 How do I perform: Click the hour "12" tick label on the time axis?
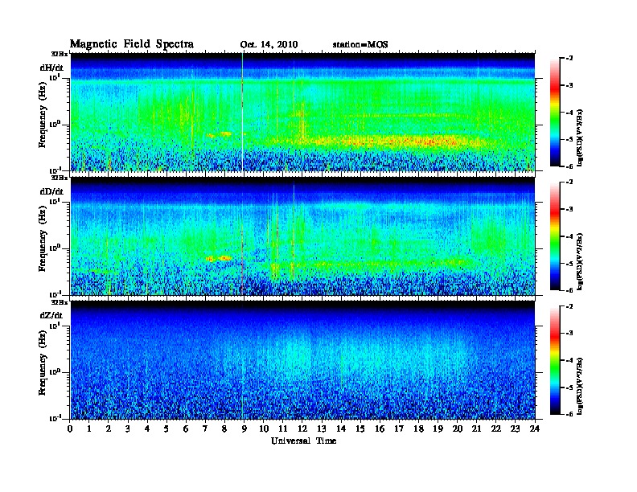tap(302, 428)
